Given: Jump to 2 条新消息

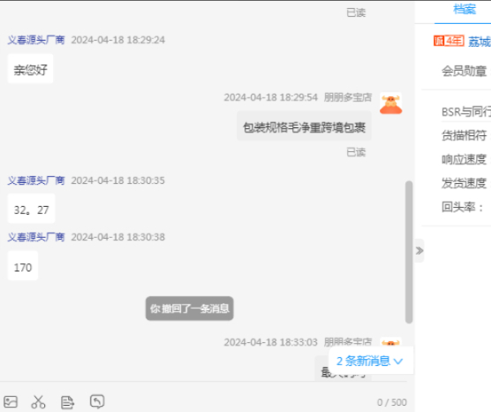Looking at the screenshot, I should tap(370, 361).
